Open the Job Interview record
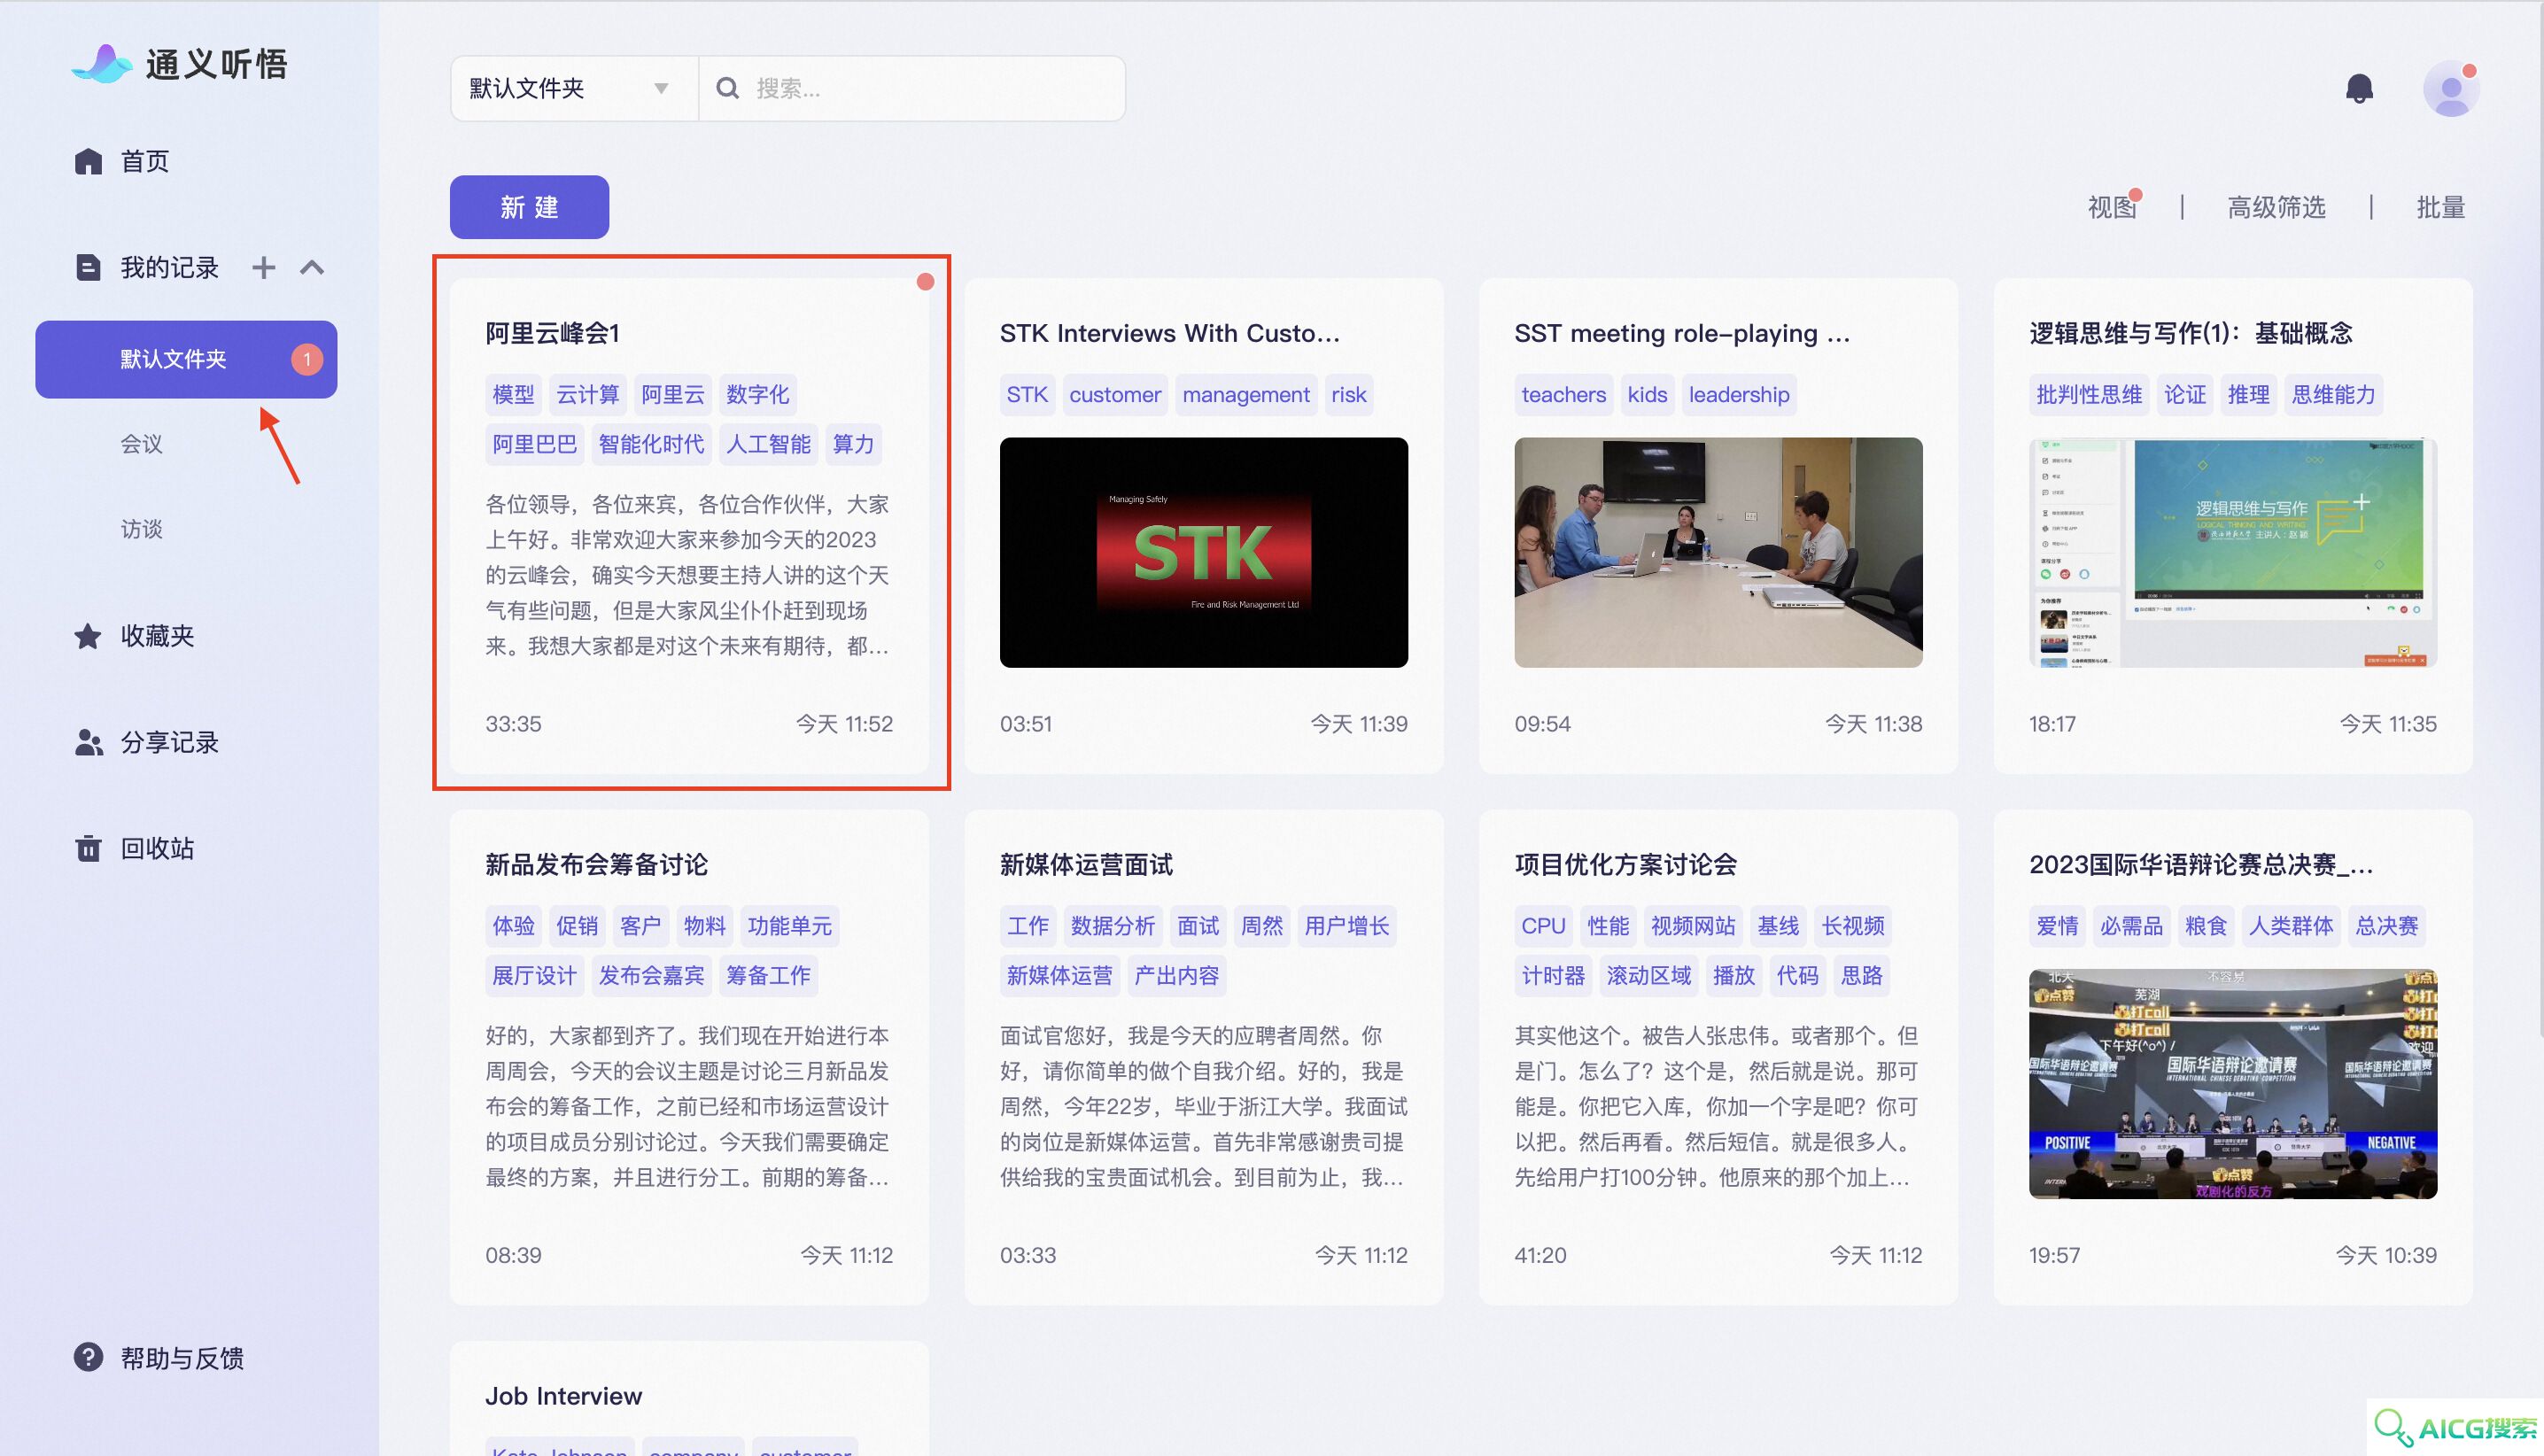The width and height of the screenshot is (2544, 1456). (x=564, y=1396)
